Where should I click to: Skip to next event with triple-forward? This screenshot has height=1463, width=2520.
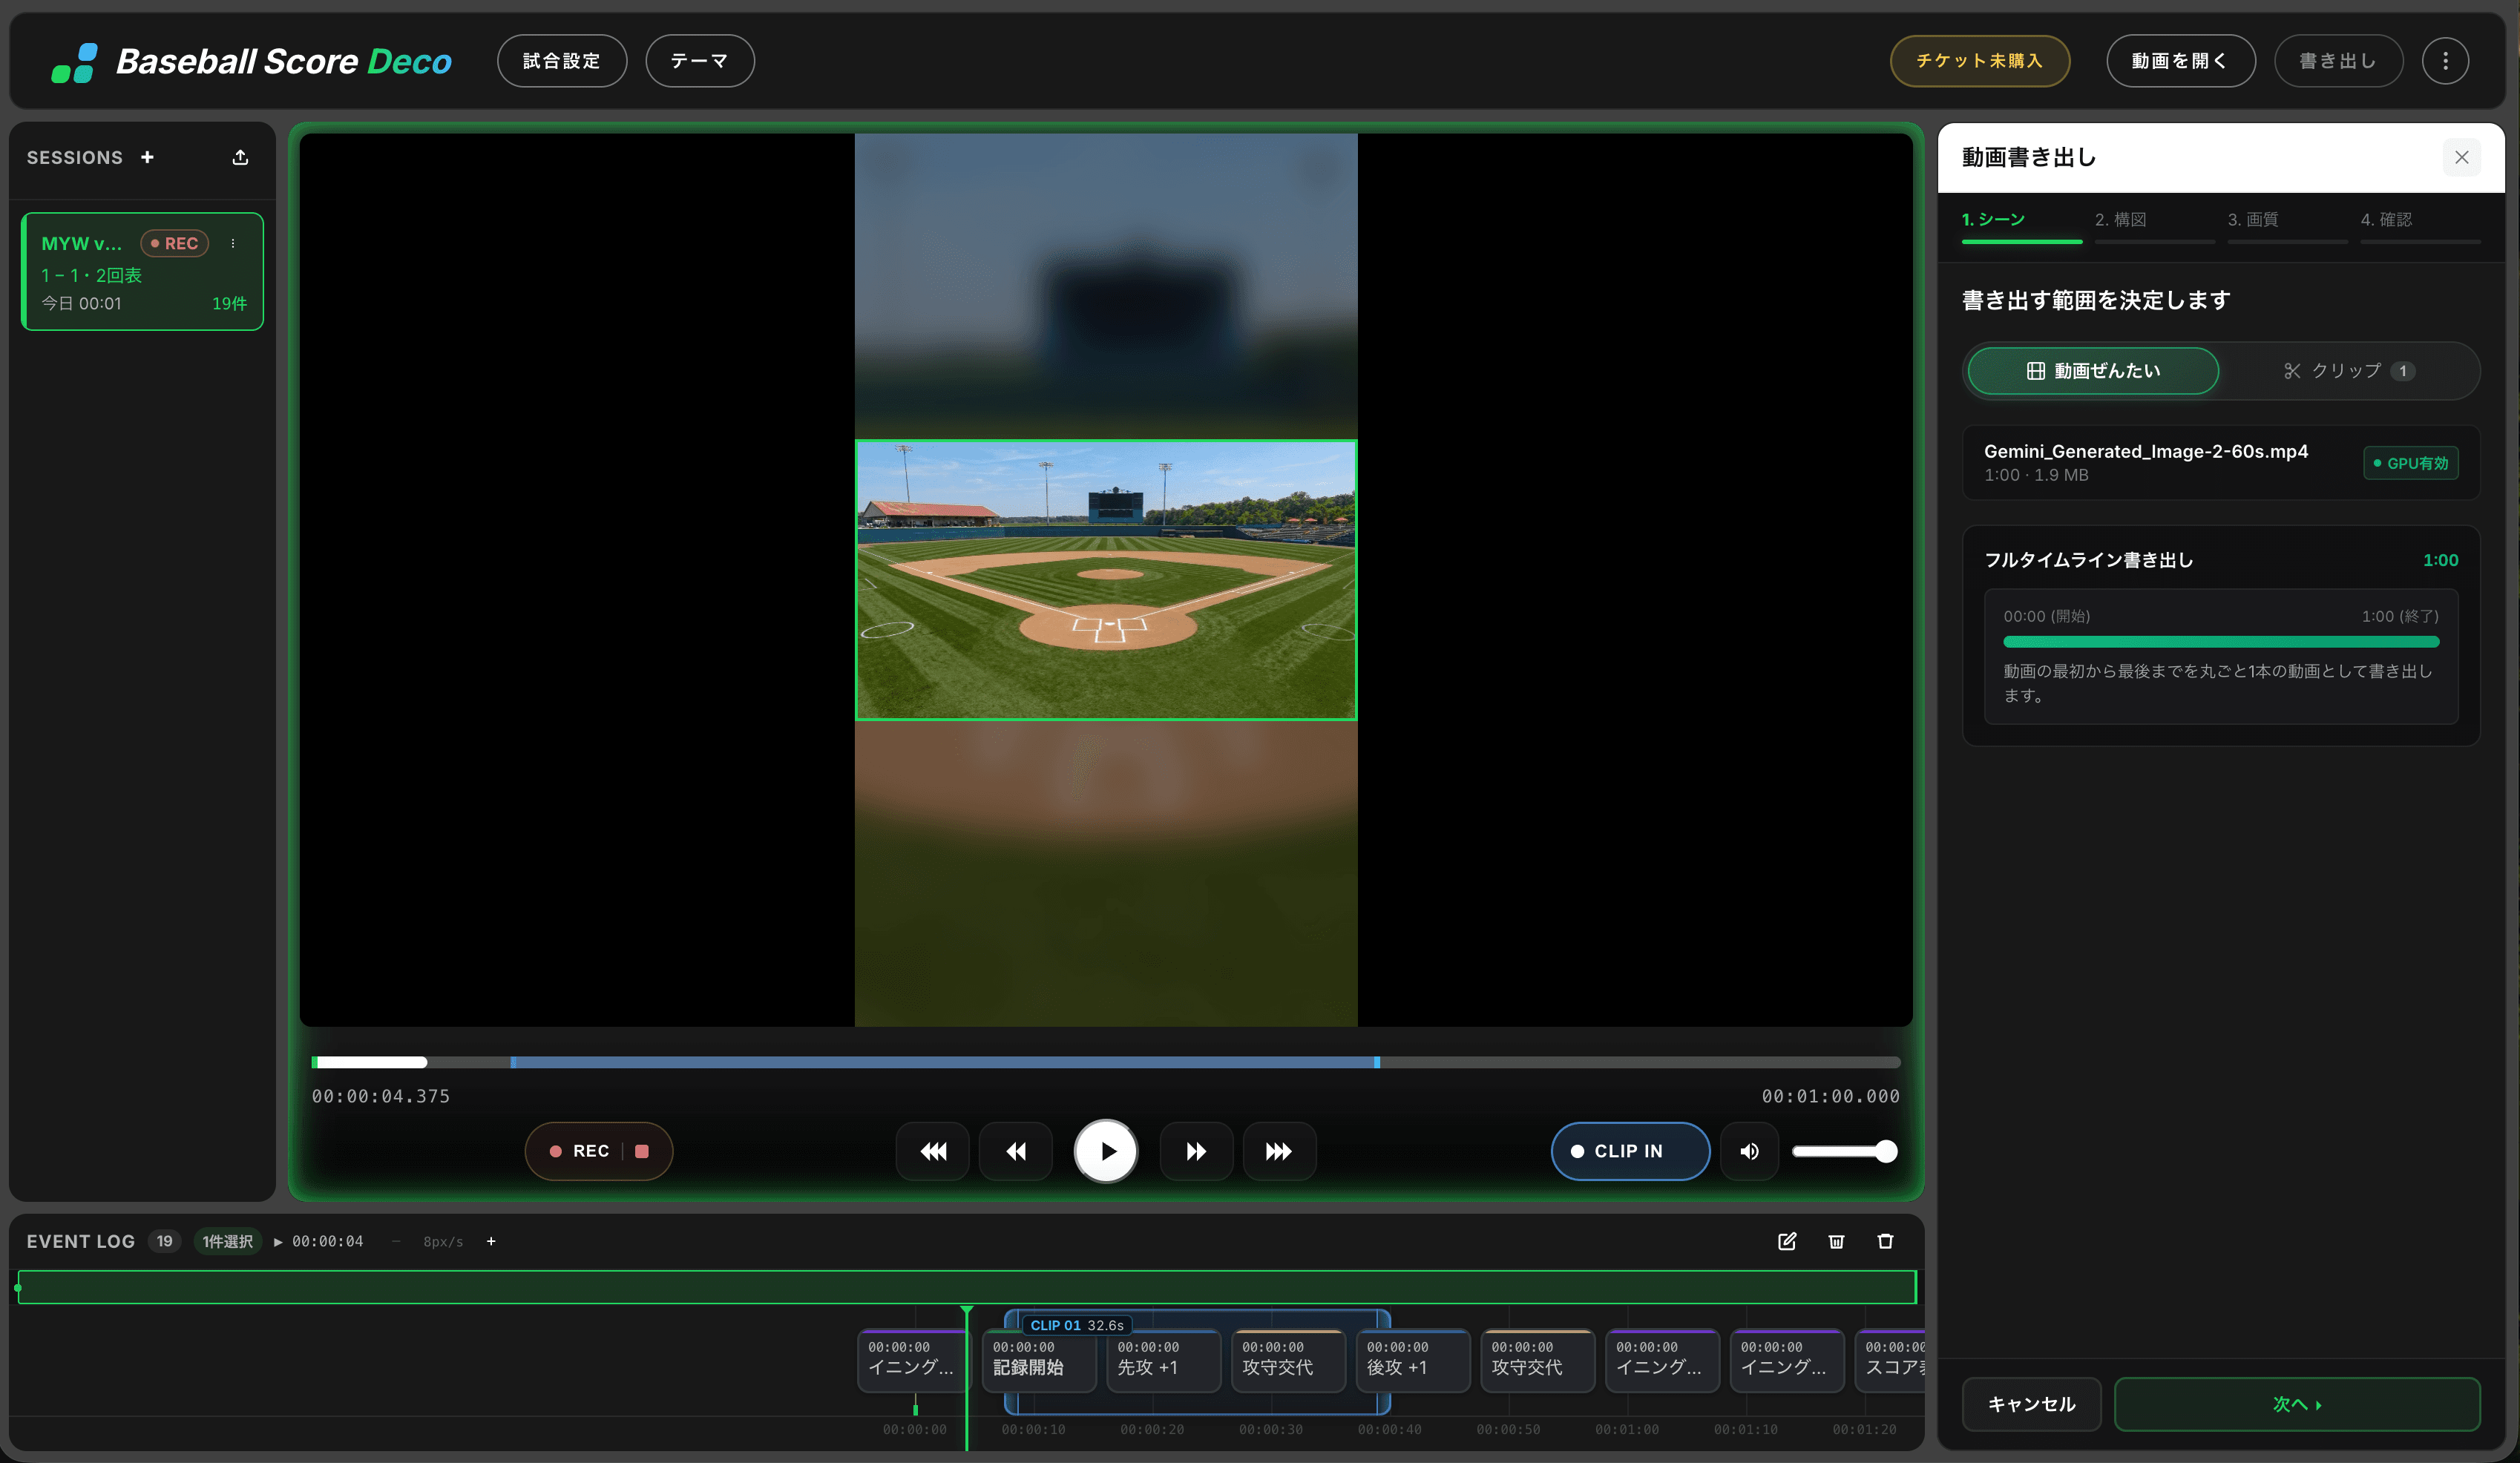coord(1279,1151)
